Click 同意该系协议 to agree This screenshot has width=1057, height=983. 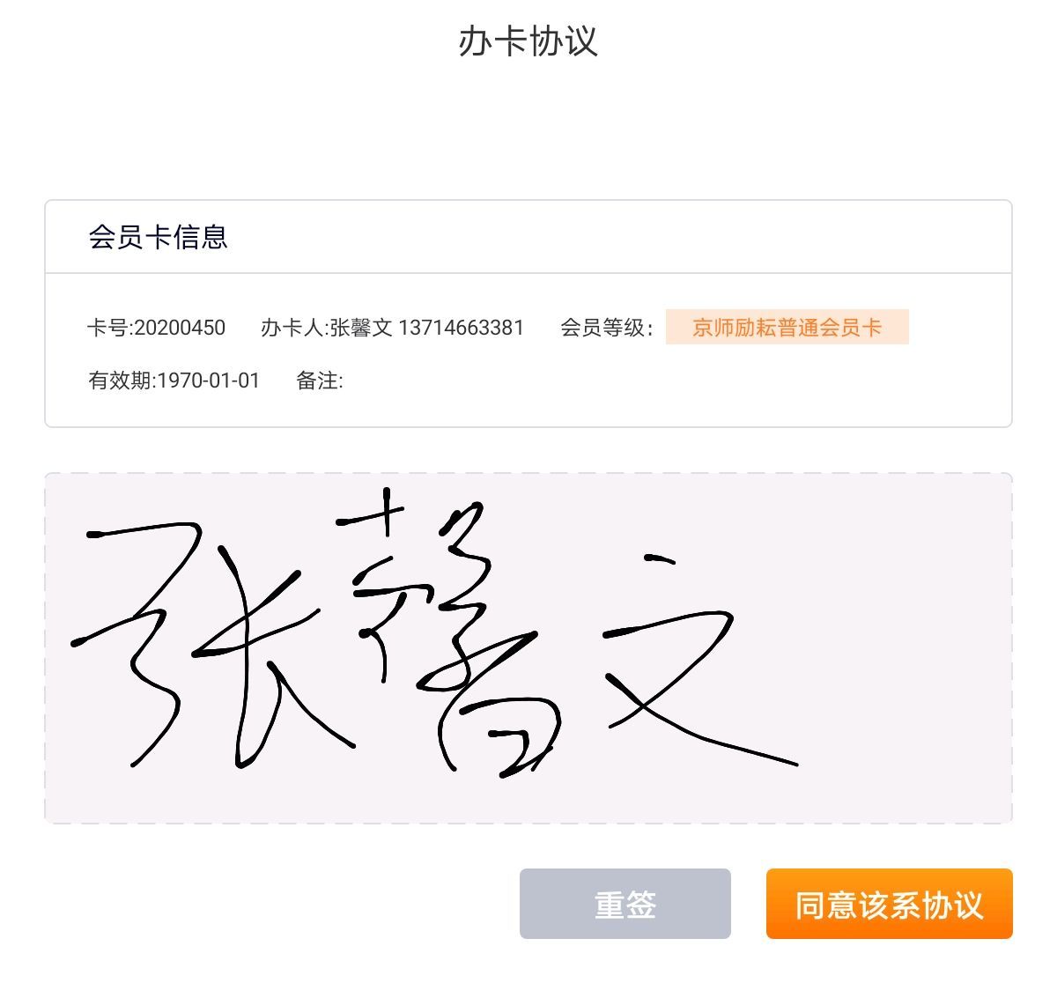889,904
